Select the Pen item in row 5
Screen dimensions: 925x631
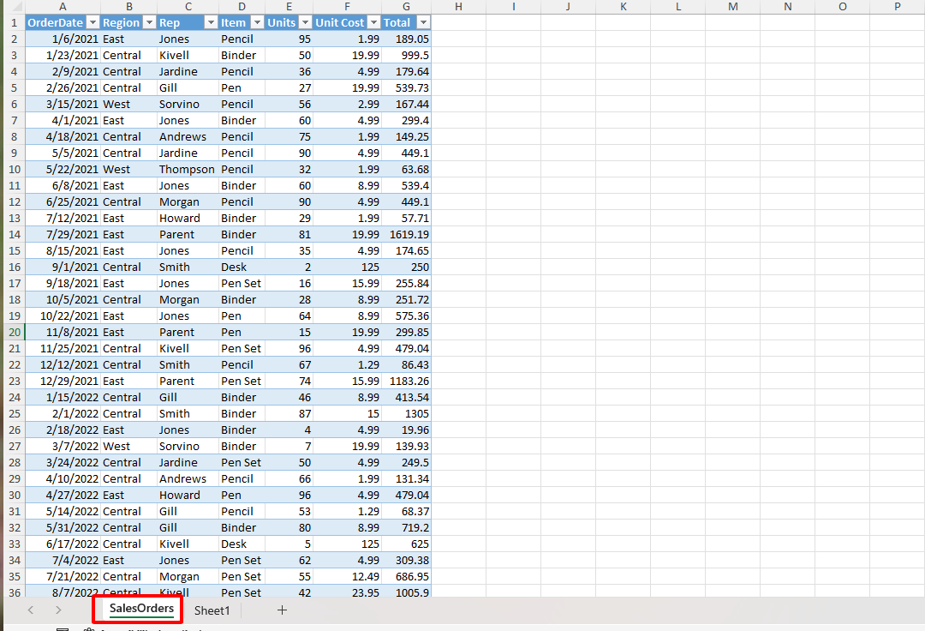click(x=242, y=88)
